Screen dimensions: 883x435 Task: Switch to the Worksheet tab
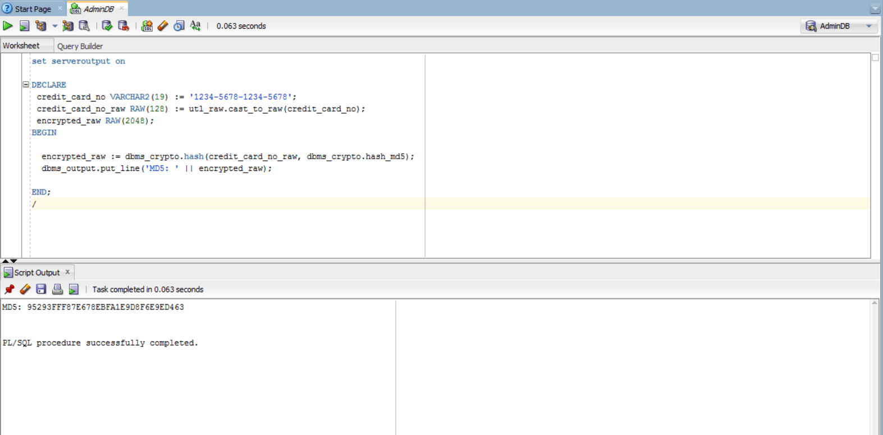pyautogui.click(x=21, y=46)
